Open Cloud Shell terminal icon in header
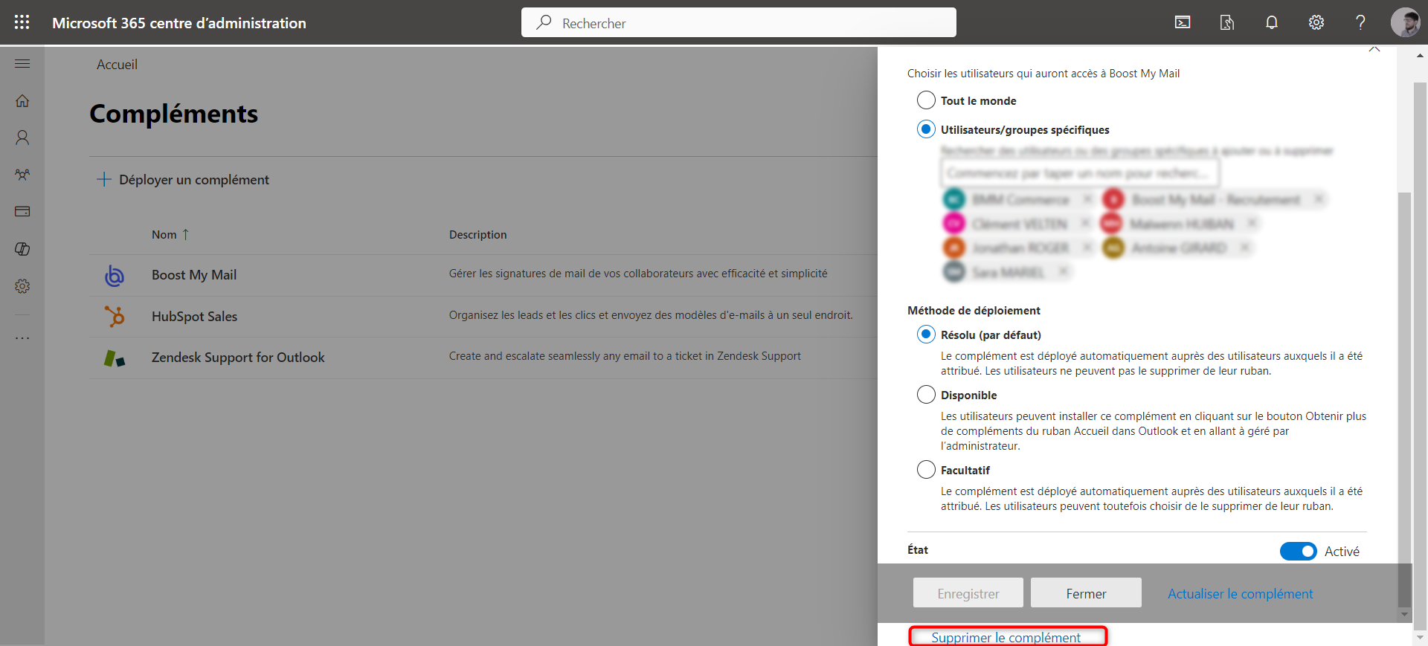This screenshot has width=1428, height=646. tap(1183, 22)
